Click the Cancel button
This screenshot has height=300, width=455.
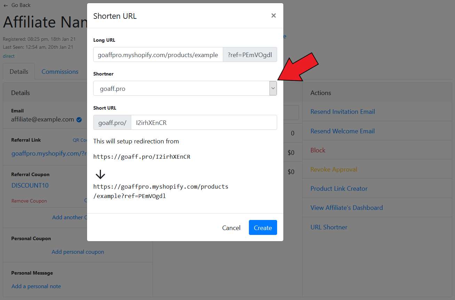(x=231, y=228)
